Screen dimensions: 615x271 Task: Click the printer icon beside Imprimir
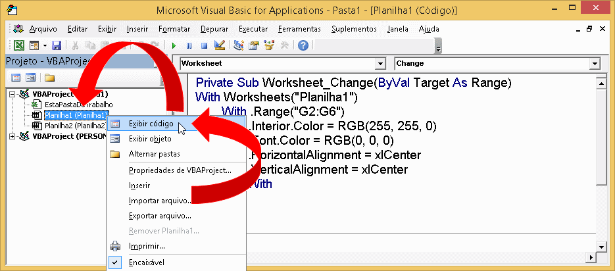click(115, 247)
